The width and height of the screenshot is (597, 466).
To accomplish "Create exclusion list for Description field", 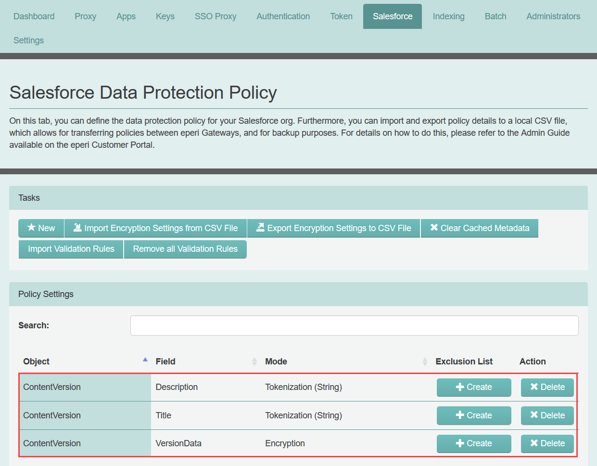I will click(474, 387).
